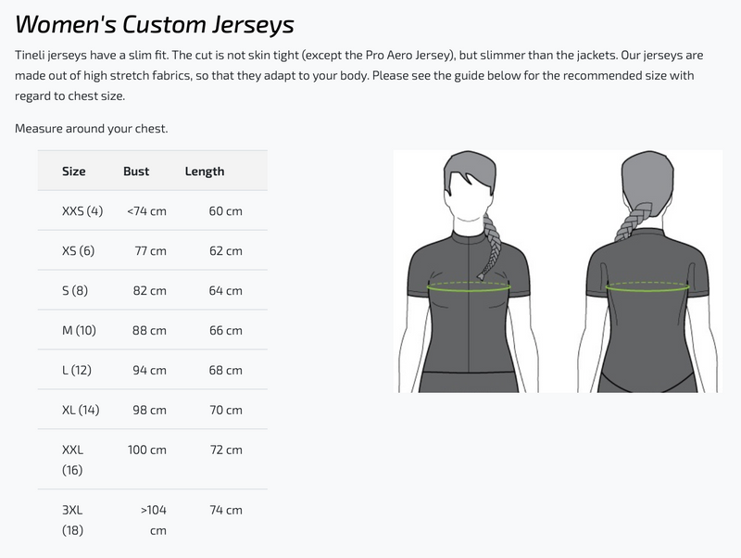Image resolution: width=741 pixels, height=558 pixels.
Task: Select the XXL (16) size label
Action: pos(72,460)
